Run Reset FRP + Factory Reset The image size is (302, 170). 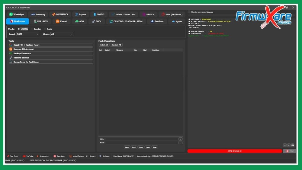[51, 45]
